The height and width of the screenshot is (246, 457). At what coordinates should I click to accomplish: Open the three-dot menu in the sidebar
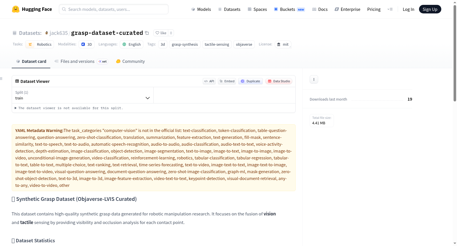(314, 79)
